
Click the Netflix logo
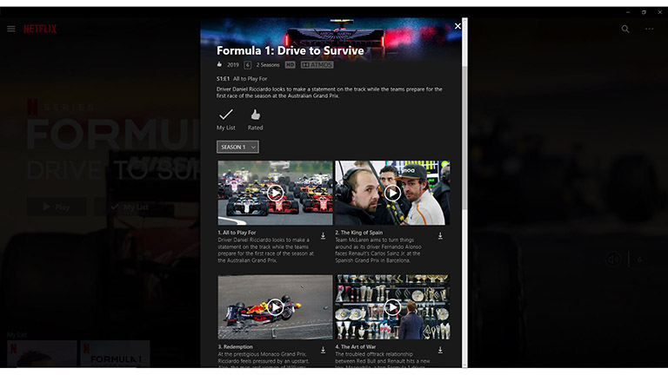[x=40, y=29]
